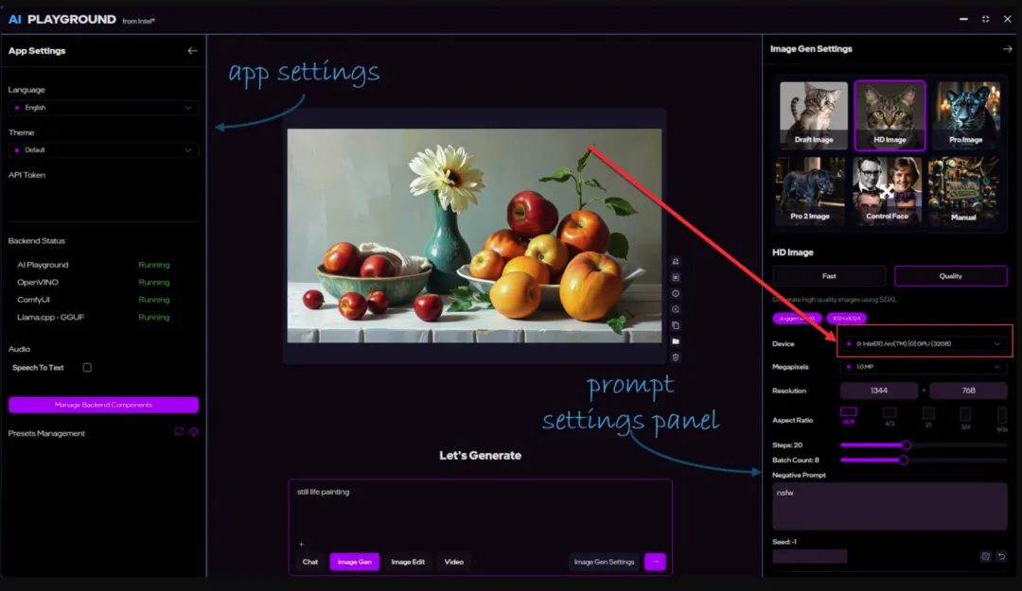Copy the generated image via copy icon

676,325
